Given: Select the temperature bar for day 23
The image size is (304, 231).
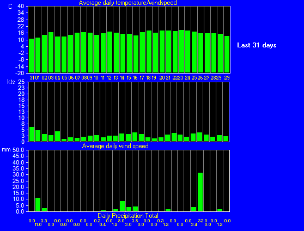Looking at the screenshot, I should click(x=181, y=51).
